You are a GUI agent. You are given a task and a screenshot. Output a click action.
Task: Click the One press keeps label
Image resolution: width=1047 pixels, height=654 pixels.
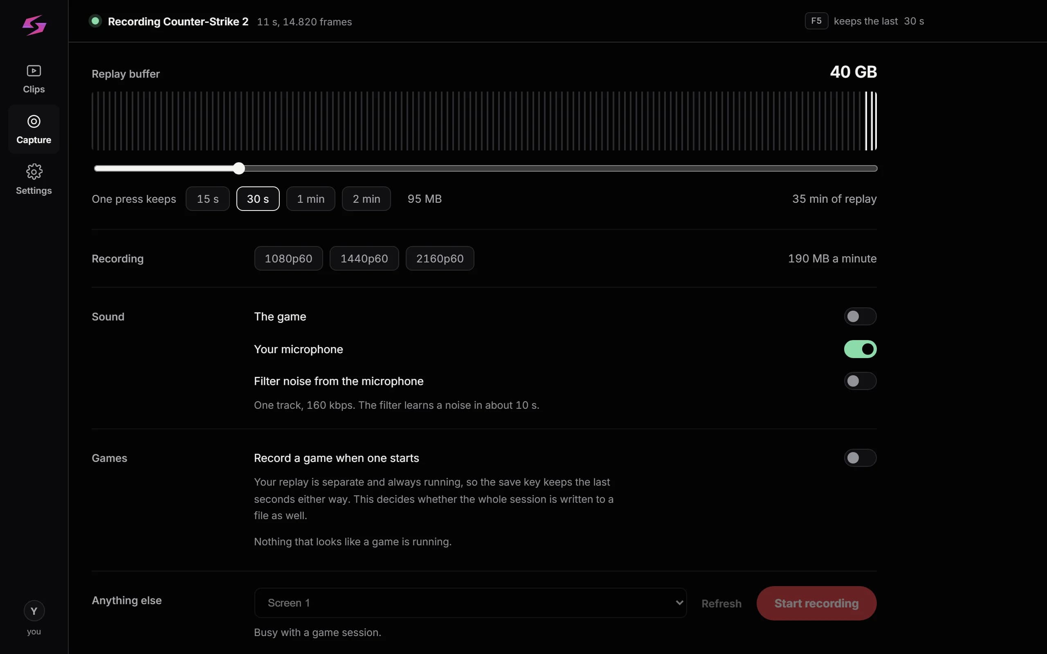pos(134,199)
